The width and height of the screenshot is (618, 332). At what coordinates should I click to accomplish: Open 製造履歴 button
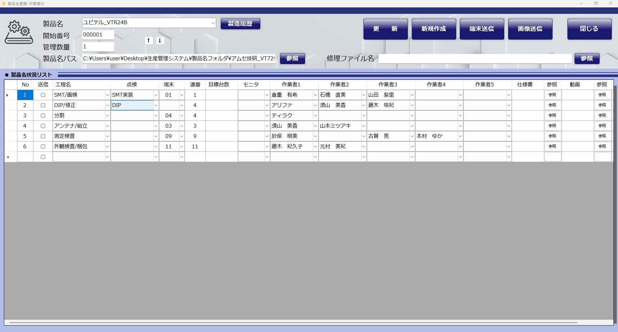click(240, 24)
